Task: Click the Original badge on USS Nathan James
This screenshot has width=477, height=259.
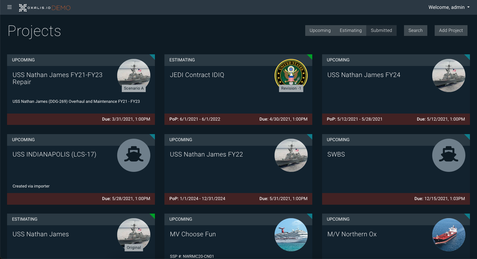Action: tap(134, 248)
